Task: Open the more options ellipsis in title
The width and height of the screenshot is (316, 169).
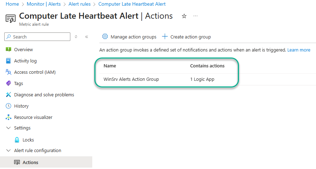Action: pyautogui.click(x=195, y=16)
